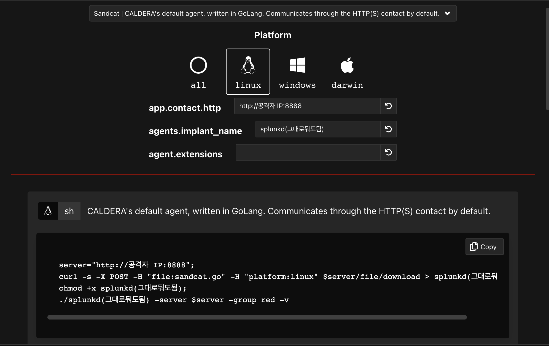Click into the app.contact.http input field
549x346 pixels.
click(x=307, y=106)
